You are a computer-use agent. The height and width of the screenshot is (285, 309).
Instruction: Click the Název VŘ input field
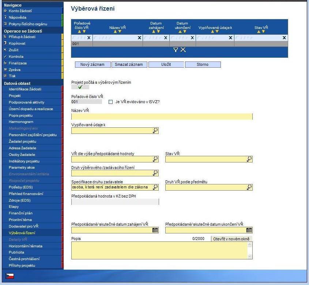(x=162, y=116)
